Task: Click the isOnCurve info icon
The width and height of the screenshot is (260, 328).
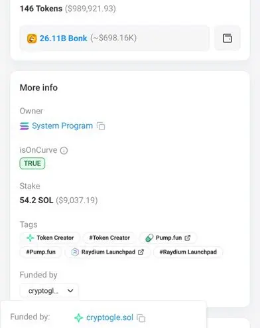Action: tap(64, 151)
